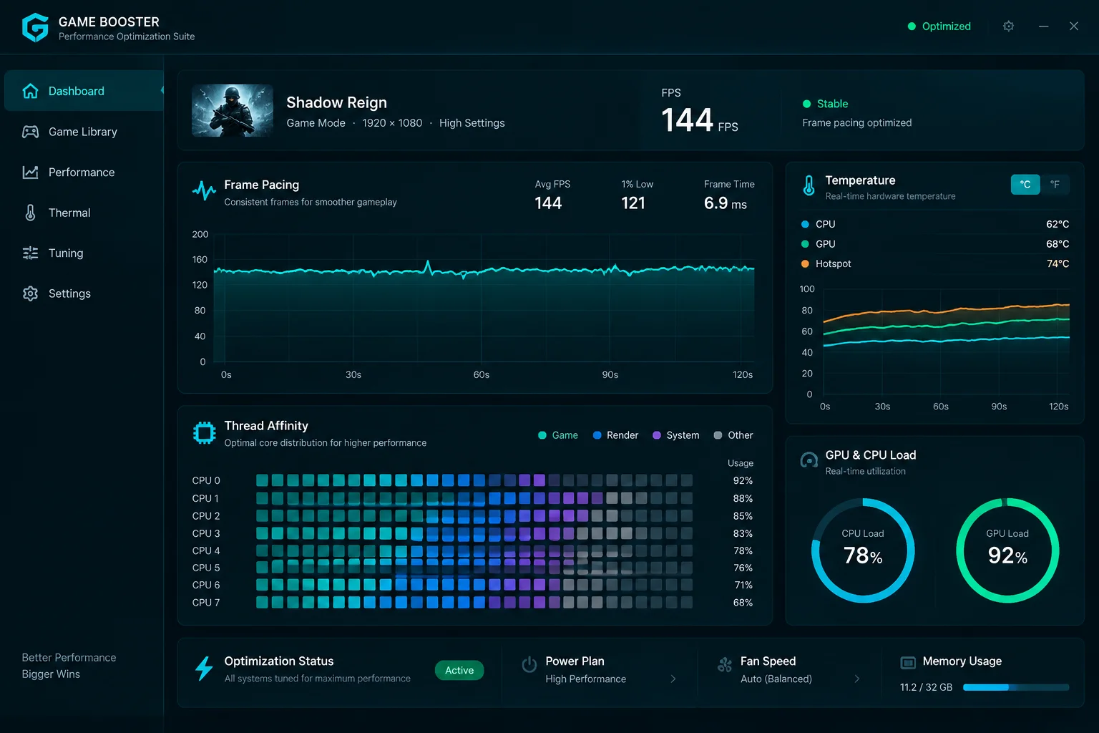1099x733 pixels.
Task: Click the Fan Speed fan icon
Action: 725,665
